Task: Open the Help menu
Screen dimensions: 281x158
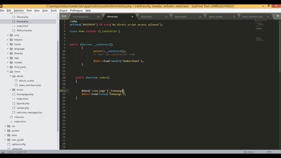Action: click(x=88, y=11)
